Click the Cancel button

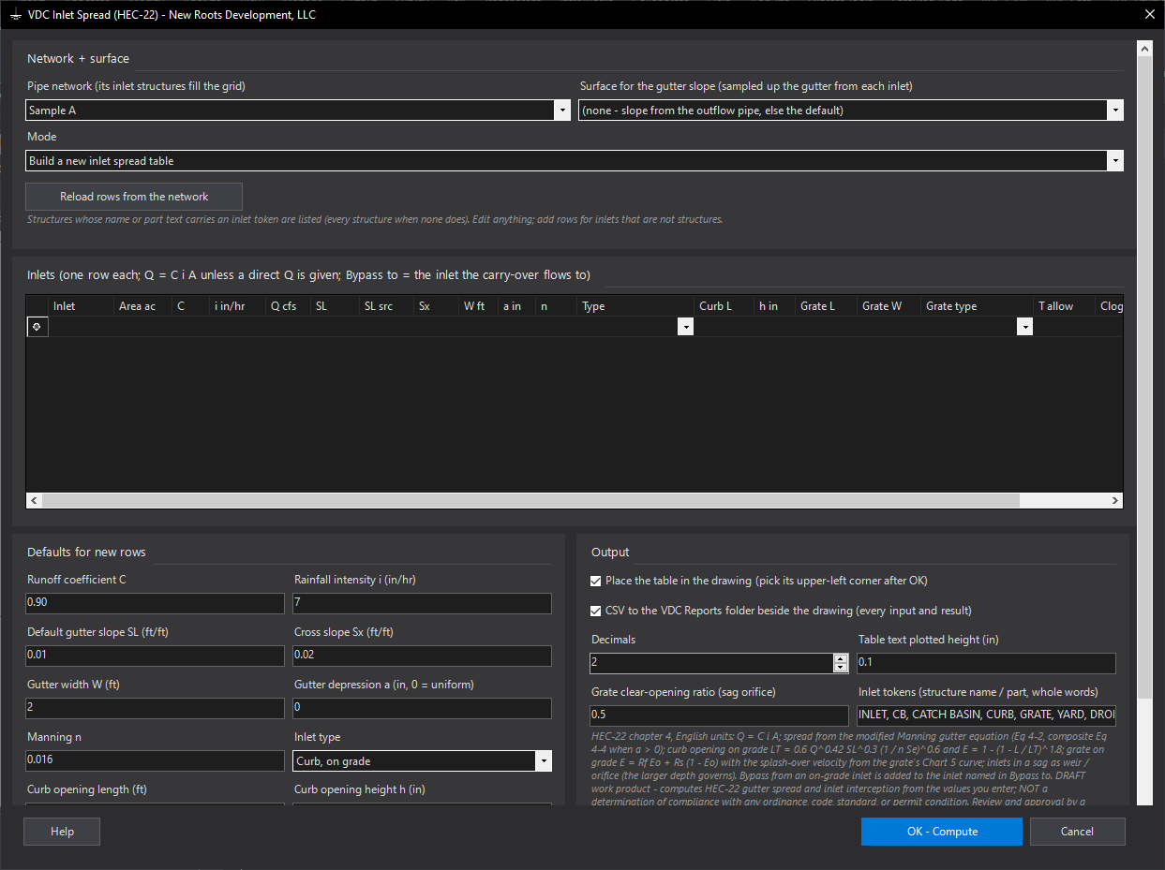1077,832
